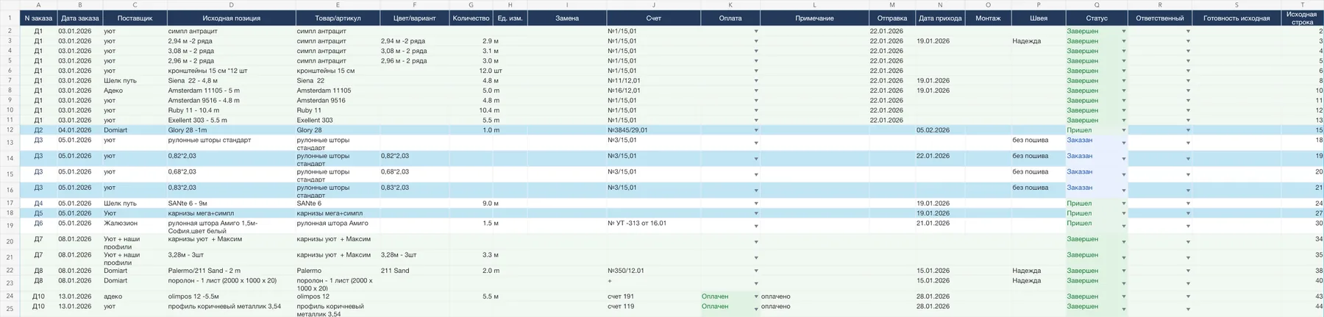The height and width of the screenshot is (317, 1324).
Task: Click the 'Цвет/вариант' header cell
Action: 414,18
